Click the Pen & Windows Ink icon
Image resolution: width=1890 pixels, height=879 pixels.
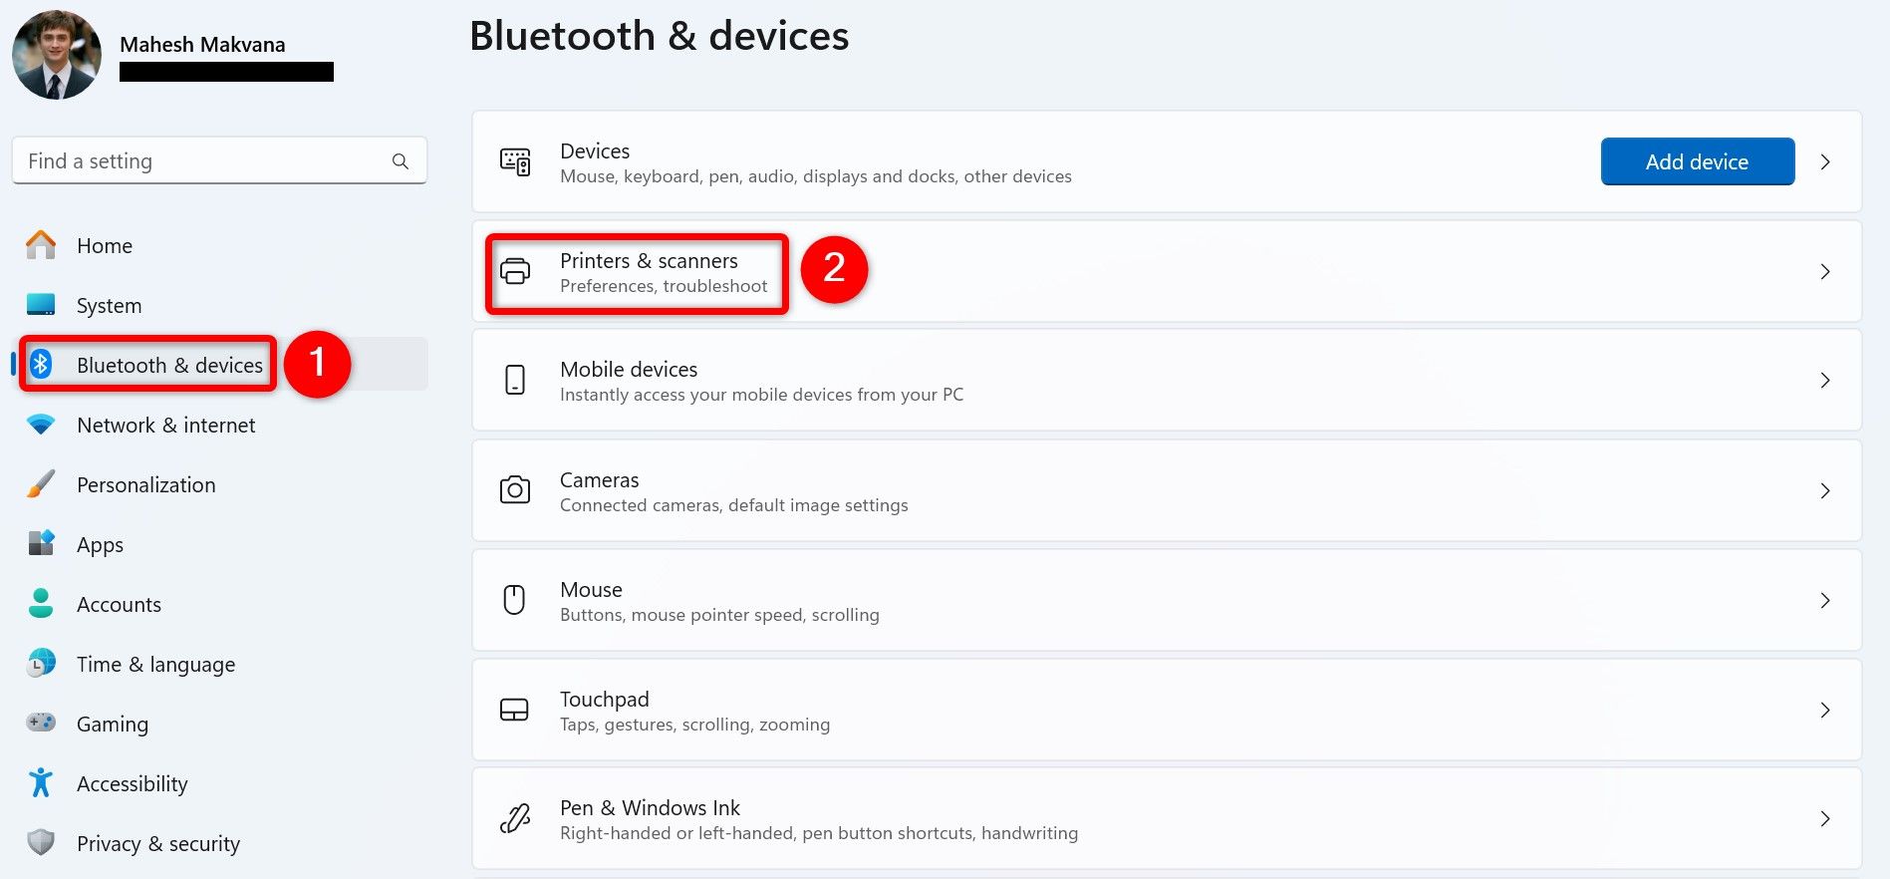(515, 819)
